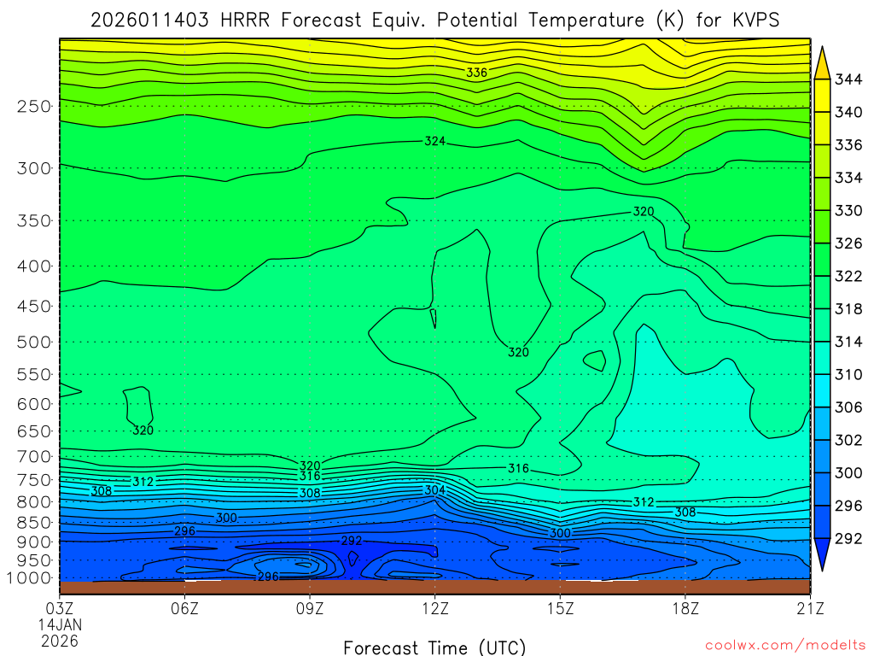Click the 310 value on the color bar
Screen dimensions: 874x656
[848, 374]
